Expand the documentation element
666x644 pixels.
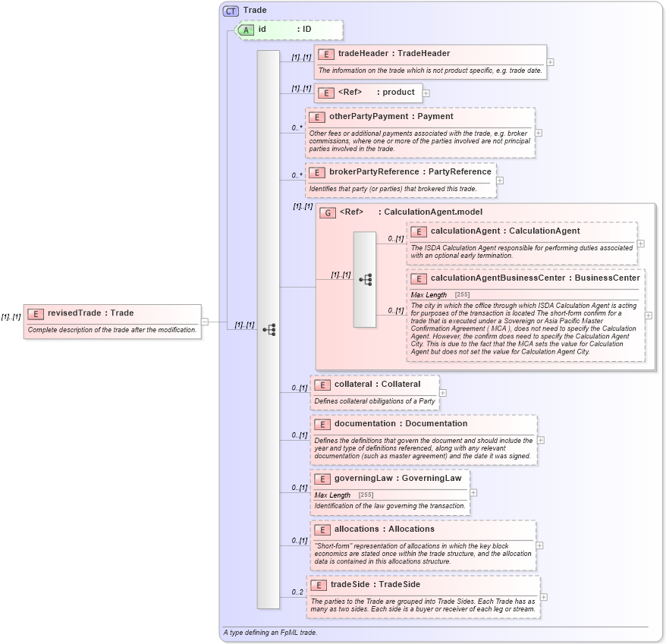point(541,440)
